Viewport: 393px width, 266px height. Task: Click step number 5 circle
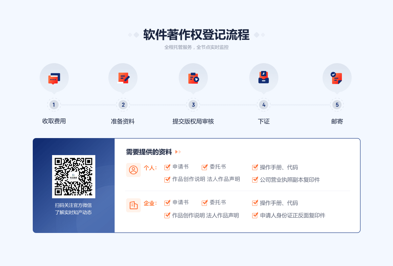click(337, 105)
